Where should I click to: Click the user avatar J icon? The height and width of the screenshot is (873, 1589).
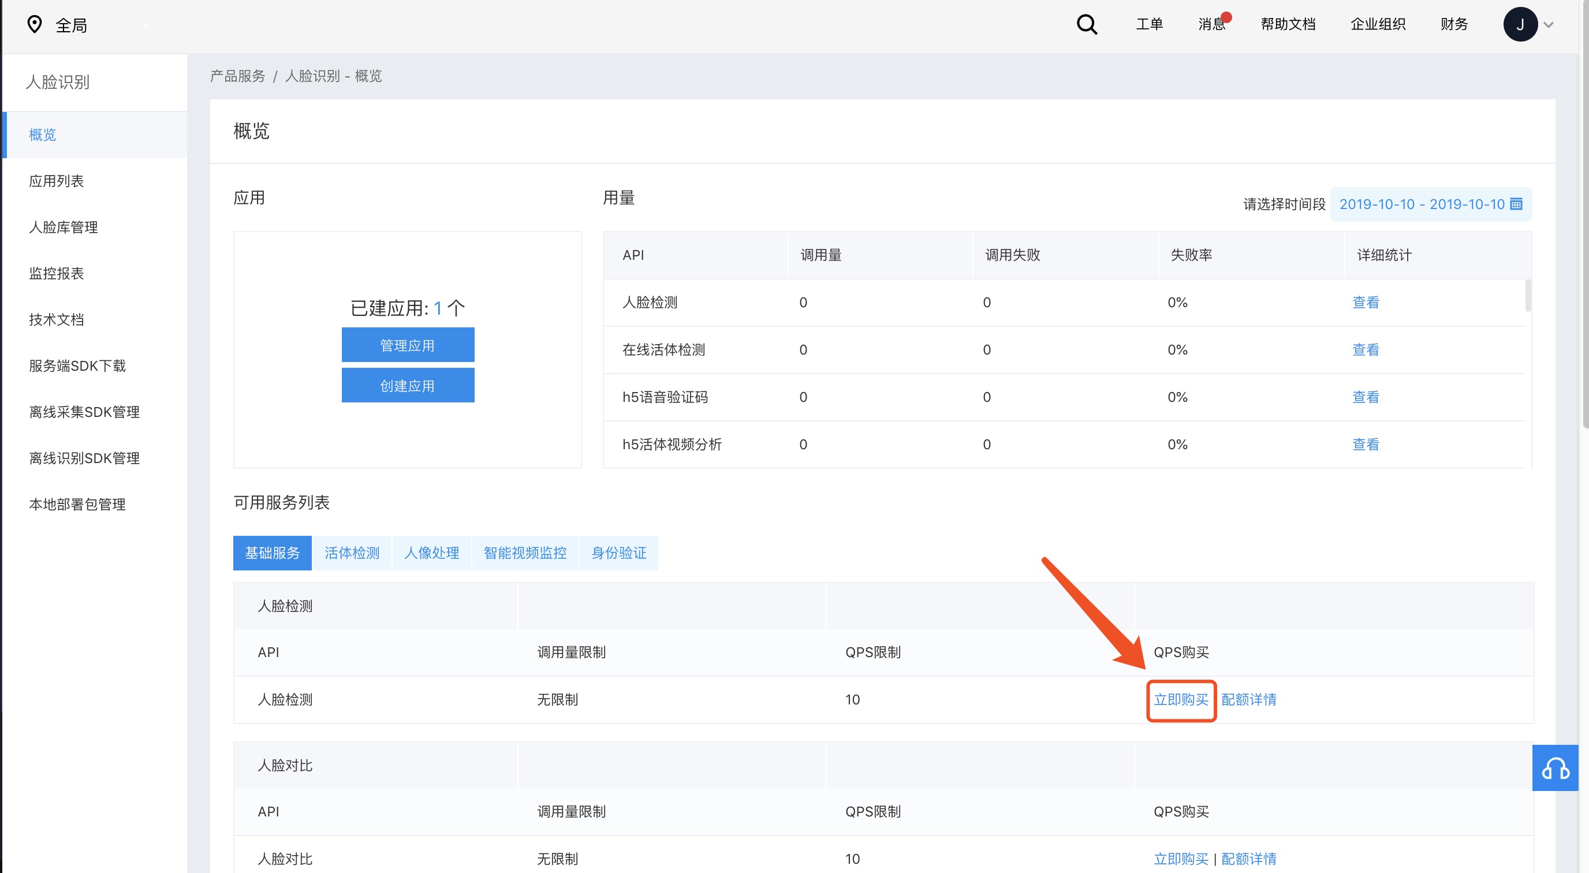pos(1519,25)
